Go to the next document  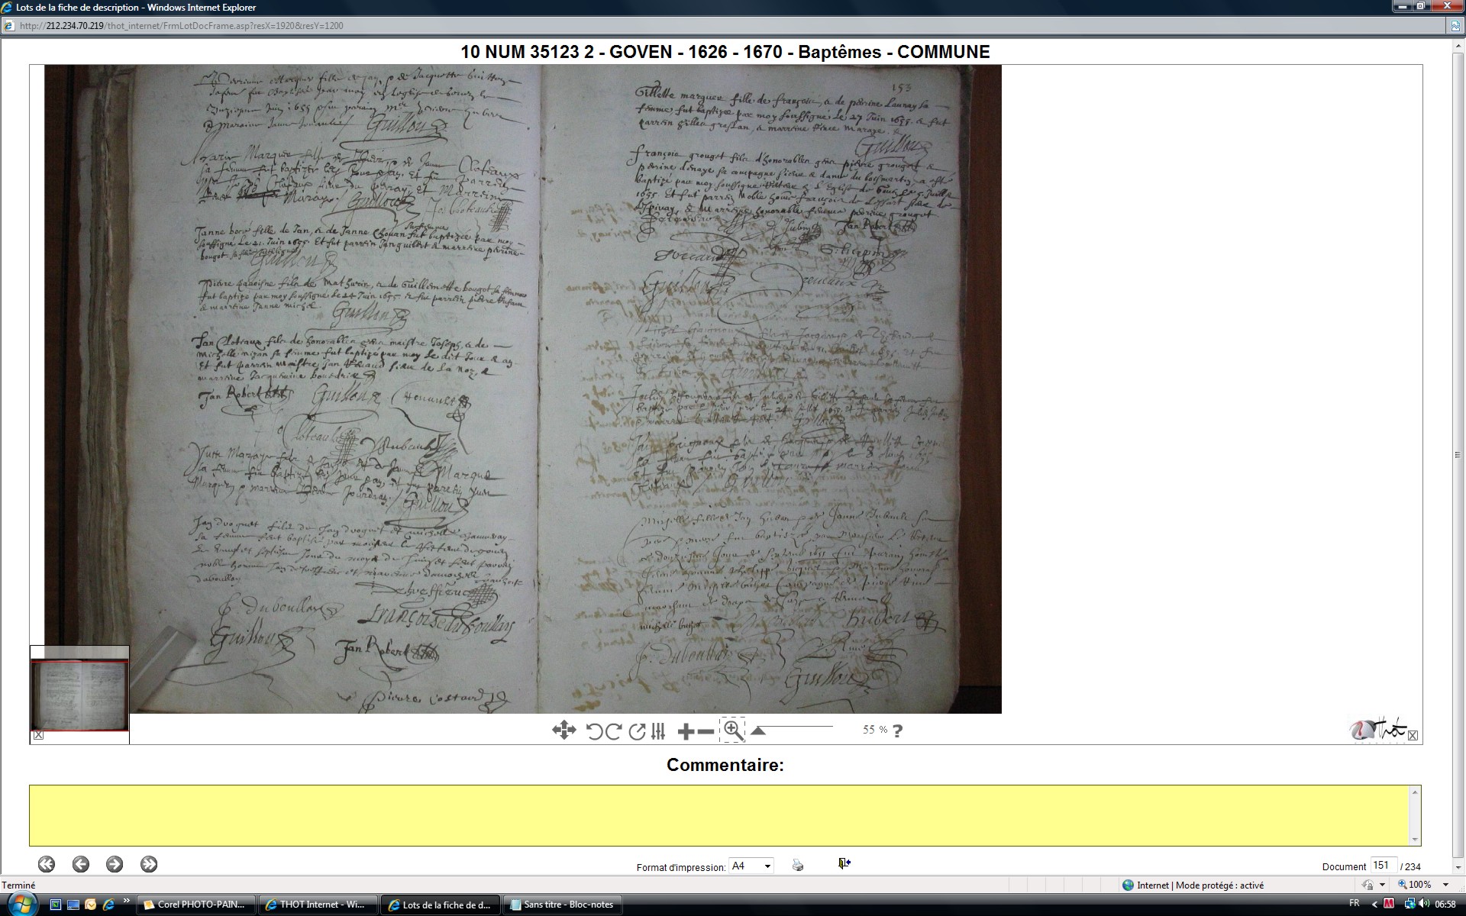[x=115, y=864]
